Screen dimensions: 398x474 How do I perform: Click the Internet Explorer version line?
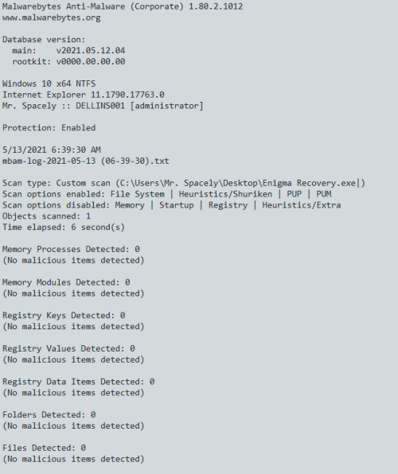click(x=84, y=95)
